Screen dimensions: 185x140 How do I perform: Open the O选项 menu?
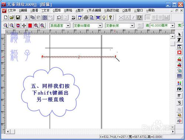pyautogui.click(x=127, y=10)
